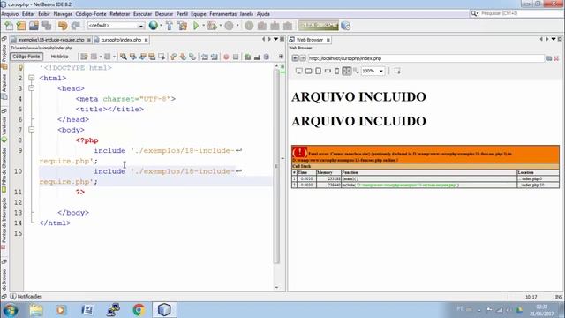Switch to the Histórico view button
The image size is (565, 318).
click(59, 57)
